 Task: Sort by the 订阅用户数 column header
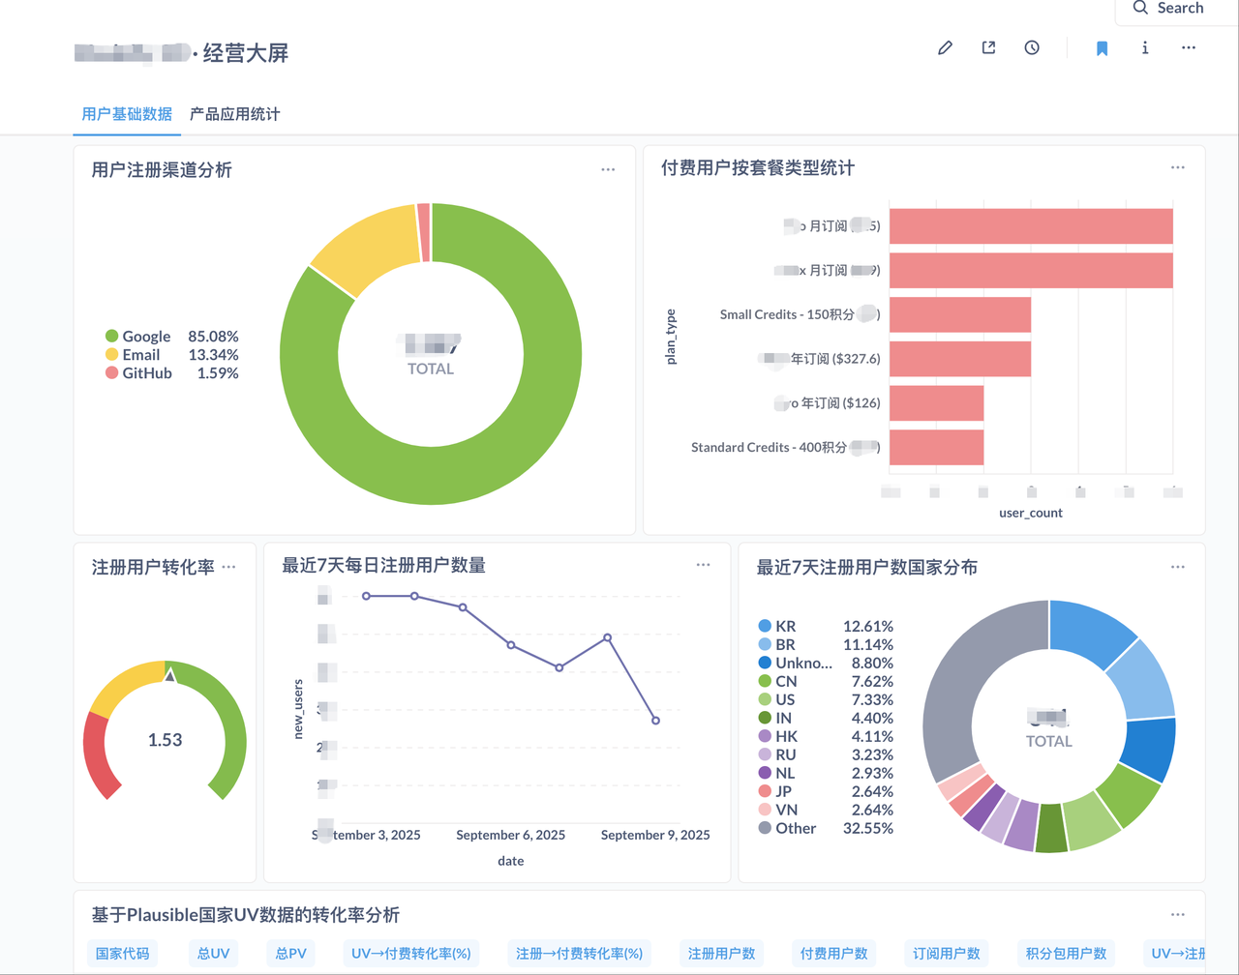pos(946,953)
